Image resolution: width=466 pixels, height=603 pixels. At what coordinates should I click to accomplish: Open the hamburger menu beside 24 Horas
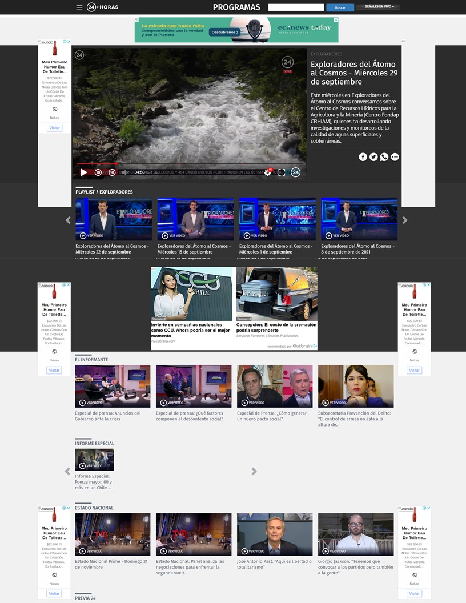(79, 7)
